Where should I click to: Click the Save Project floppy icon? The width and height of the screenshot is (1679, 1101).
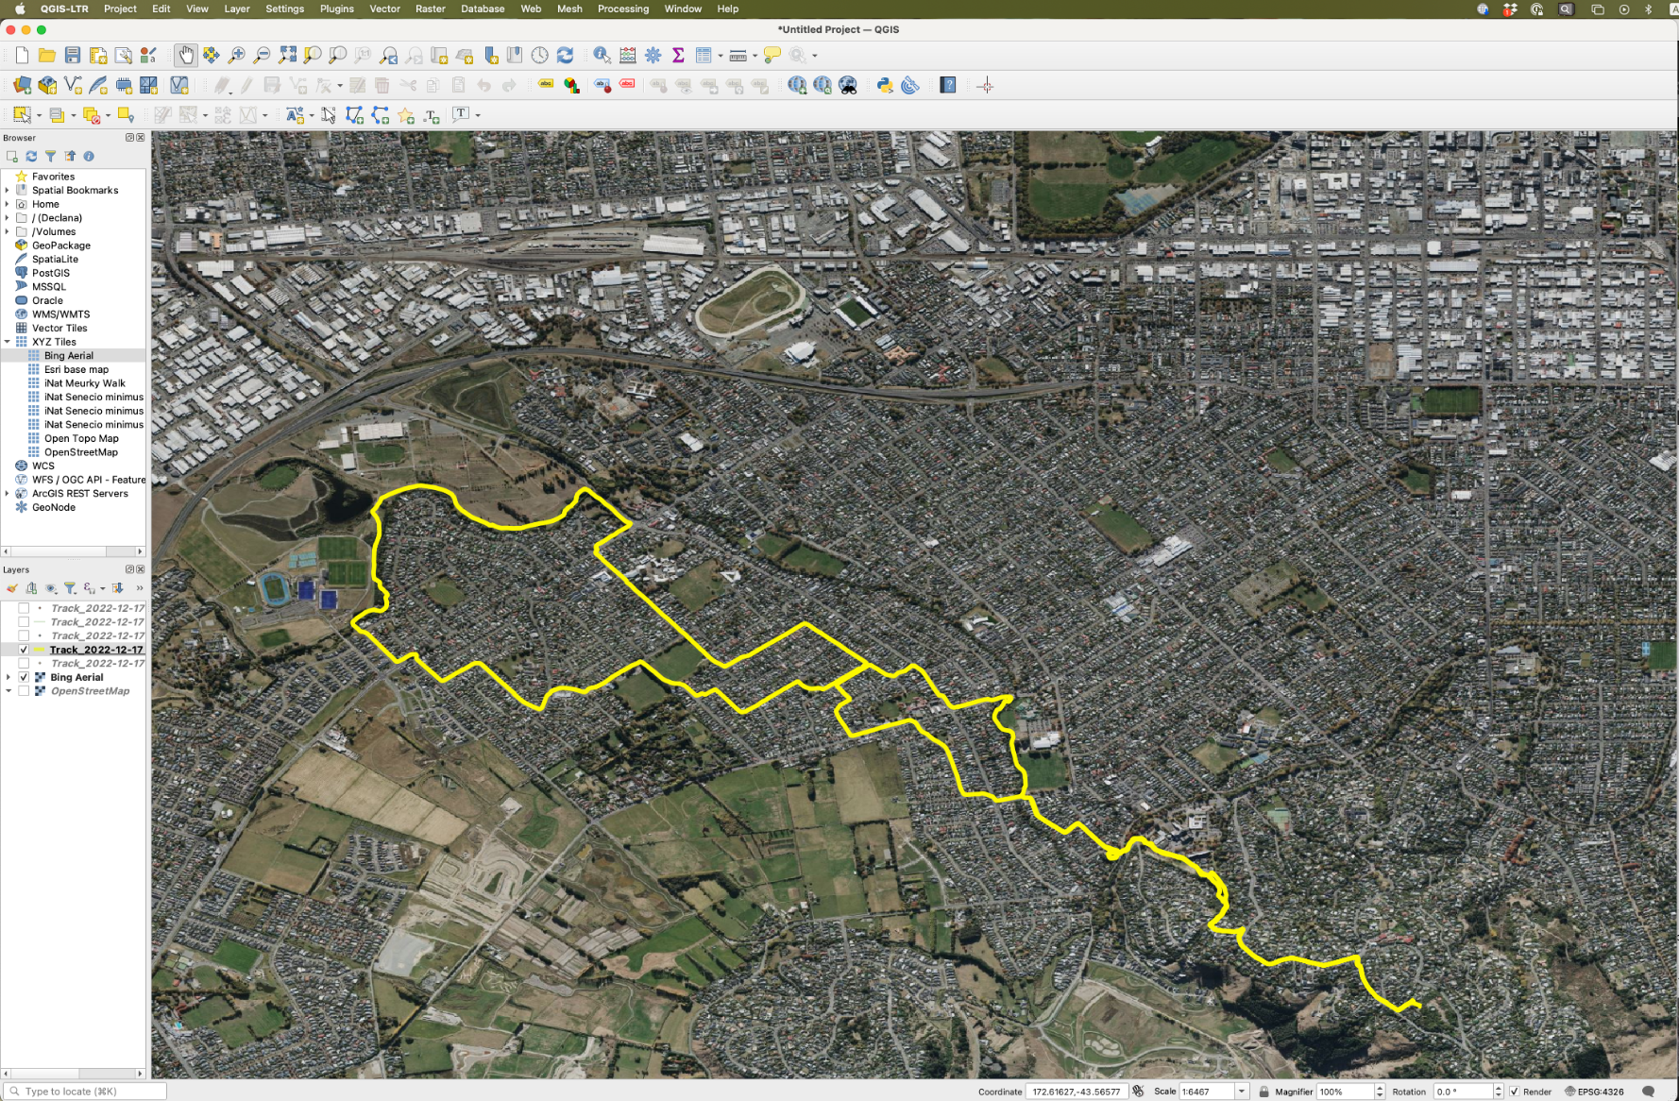[73, 56]
